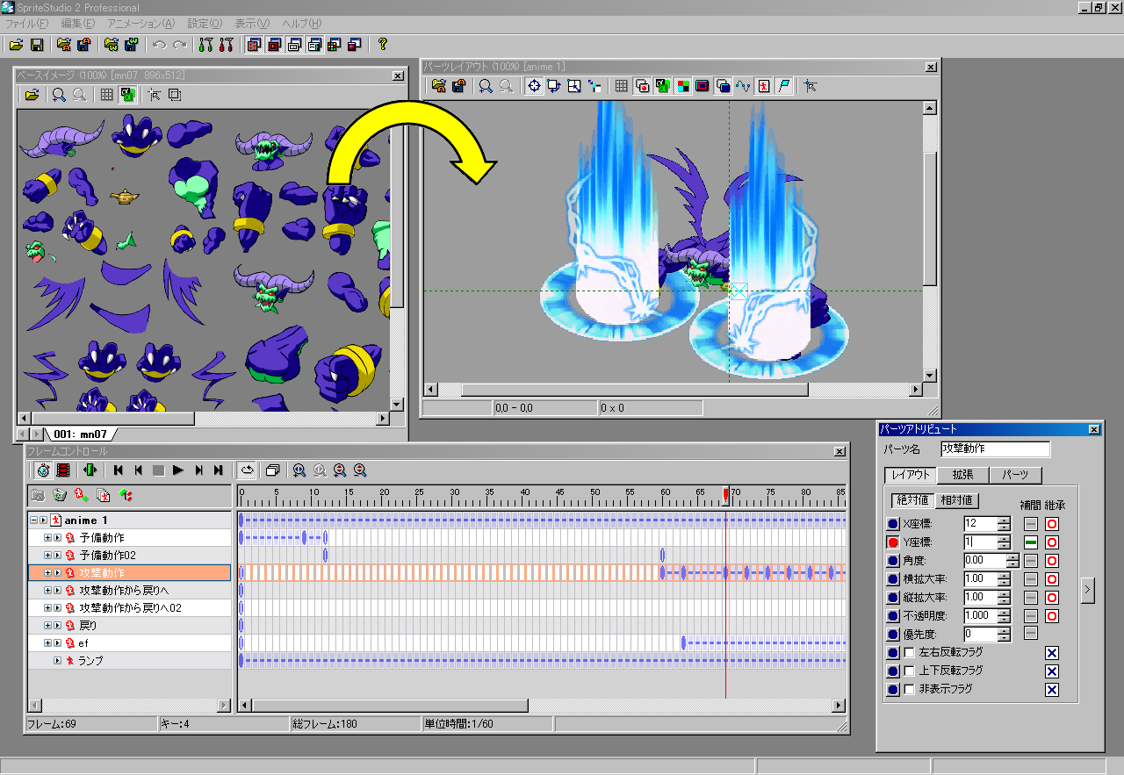Expand the 攻撃動作 tree node
The width and height of the screenshot is (1124, 775).
47,572
